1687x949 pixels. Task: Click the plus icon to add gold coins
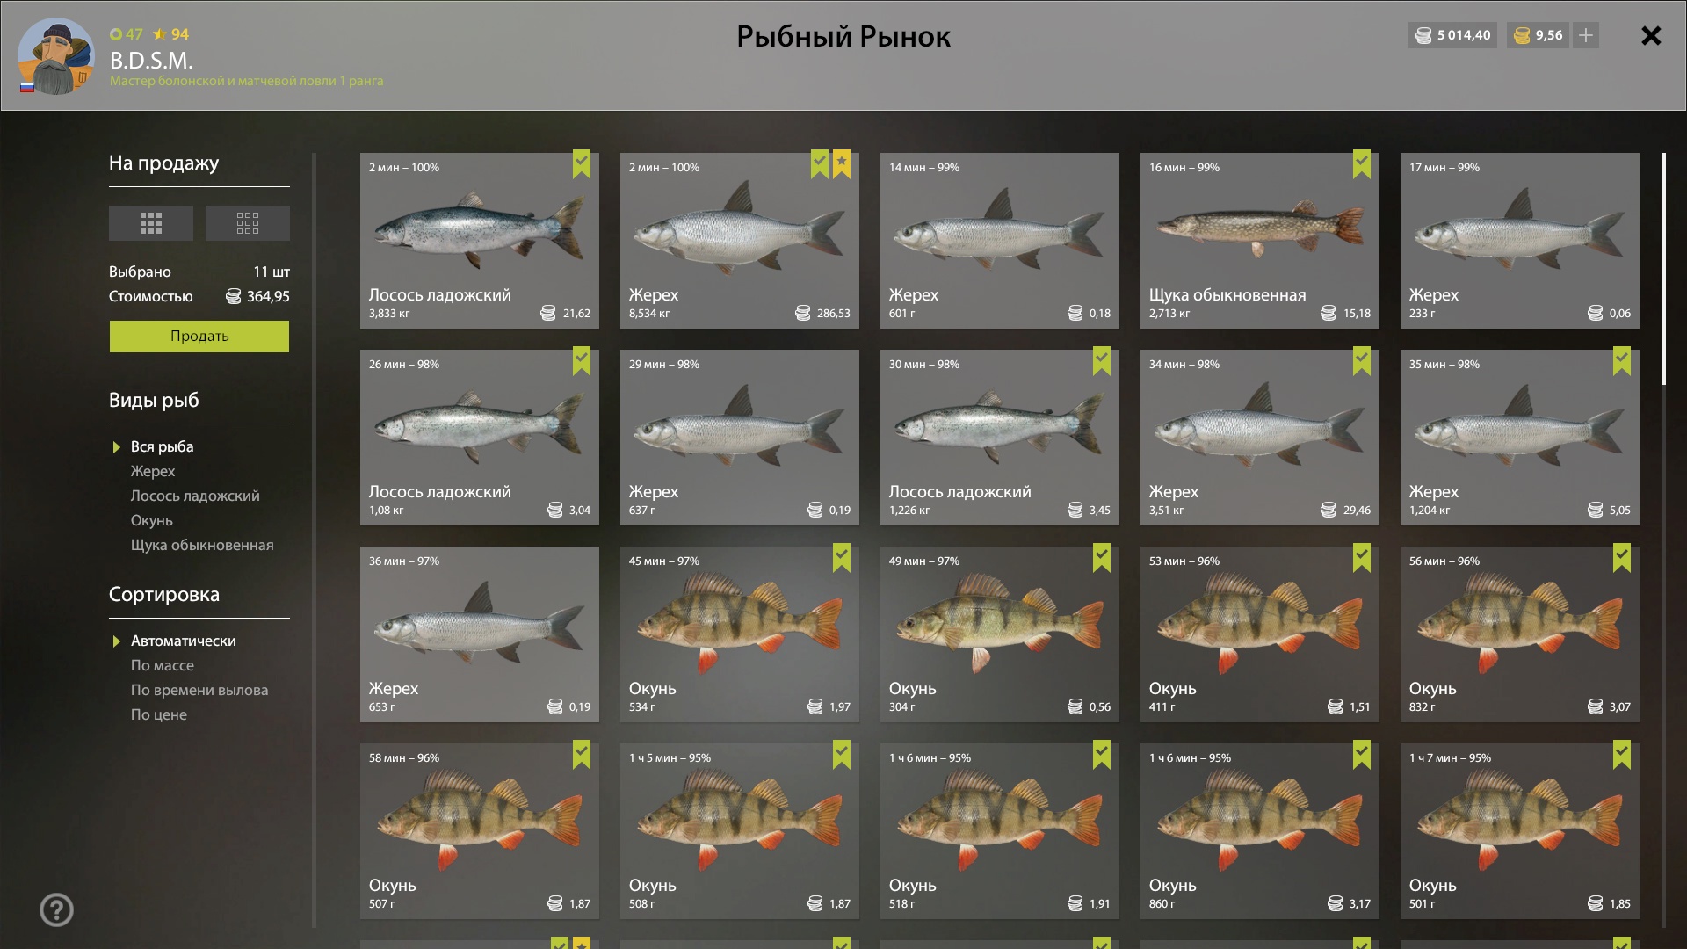(x=1585, y=35)
